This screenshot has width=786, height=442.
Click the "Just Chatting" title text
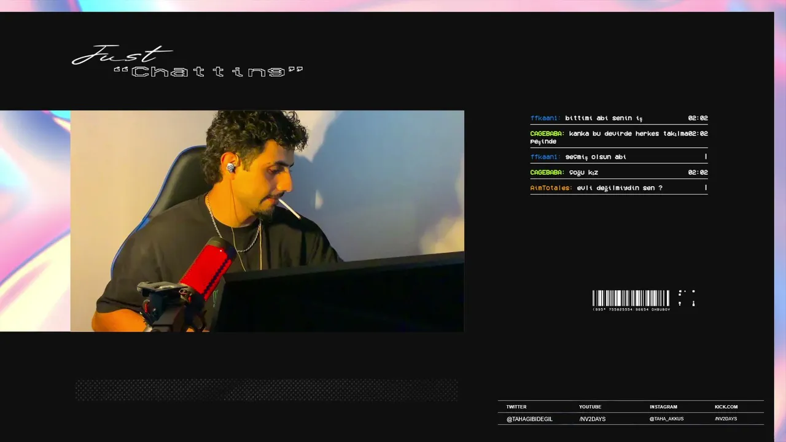pyautogui.click(x=188, y=63)
